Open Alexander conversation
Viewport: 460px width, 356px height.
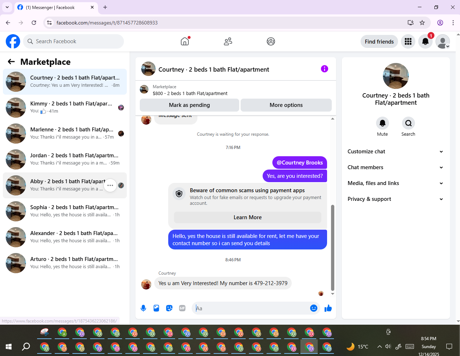65,237
